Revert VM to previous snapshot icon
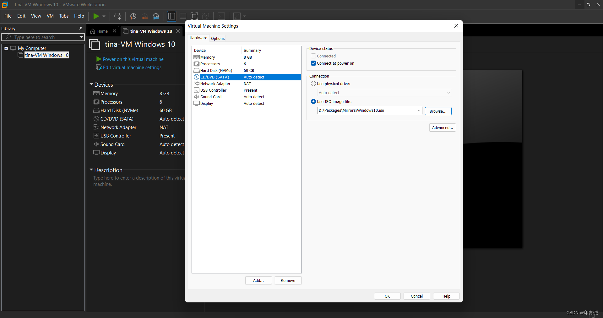 click(x=144, y=16)
